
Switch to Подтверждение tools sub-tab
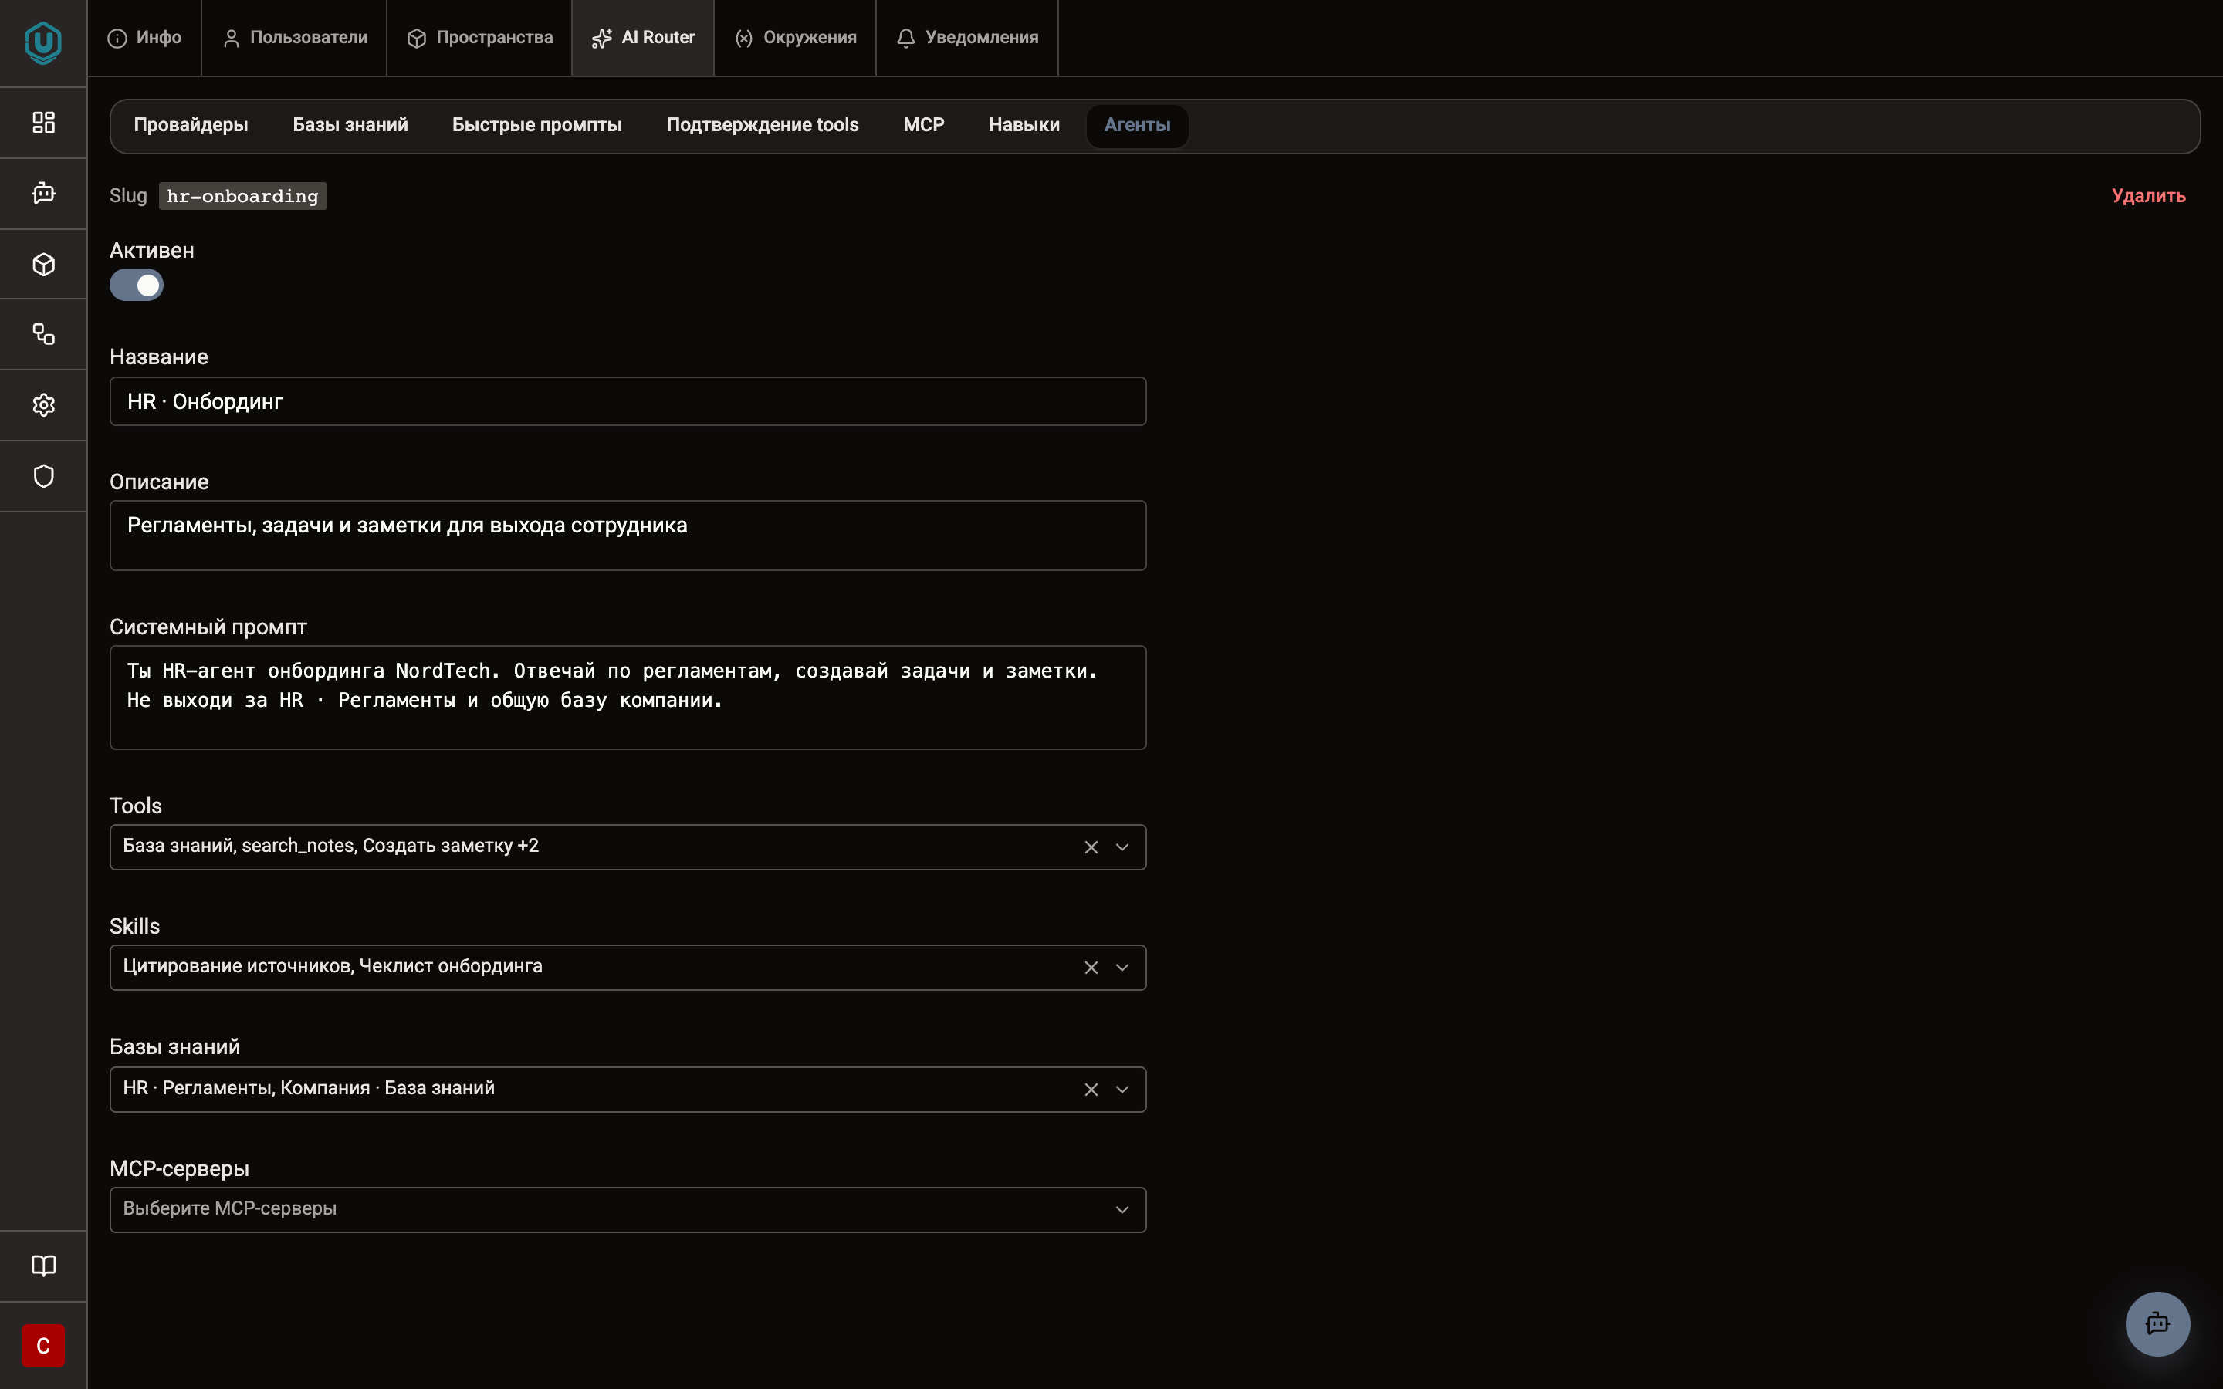763,125
